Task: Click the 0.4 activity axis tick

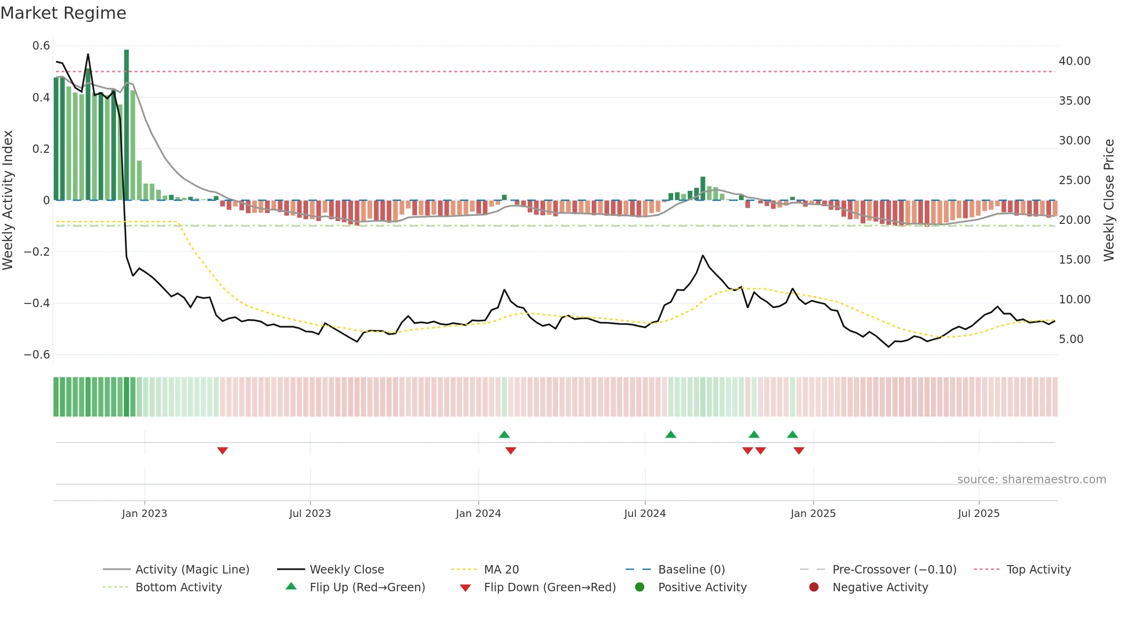Action: [41, 98]
